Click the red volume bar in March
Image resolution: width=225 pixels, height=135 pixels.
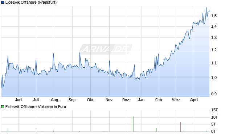180,127
